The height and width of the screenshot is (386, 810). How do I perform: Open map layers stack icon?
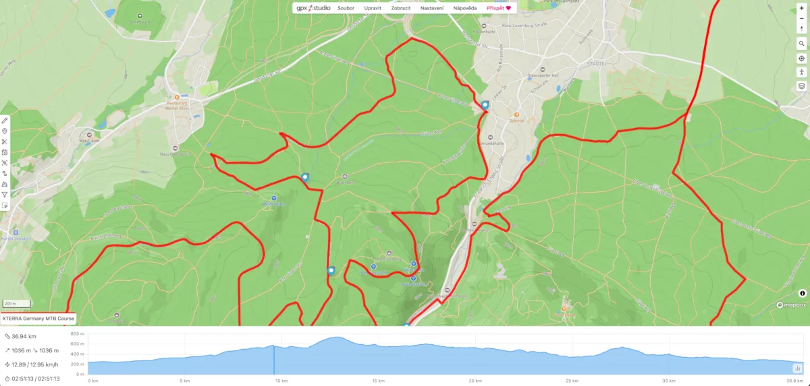[801, 86]
